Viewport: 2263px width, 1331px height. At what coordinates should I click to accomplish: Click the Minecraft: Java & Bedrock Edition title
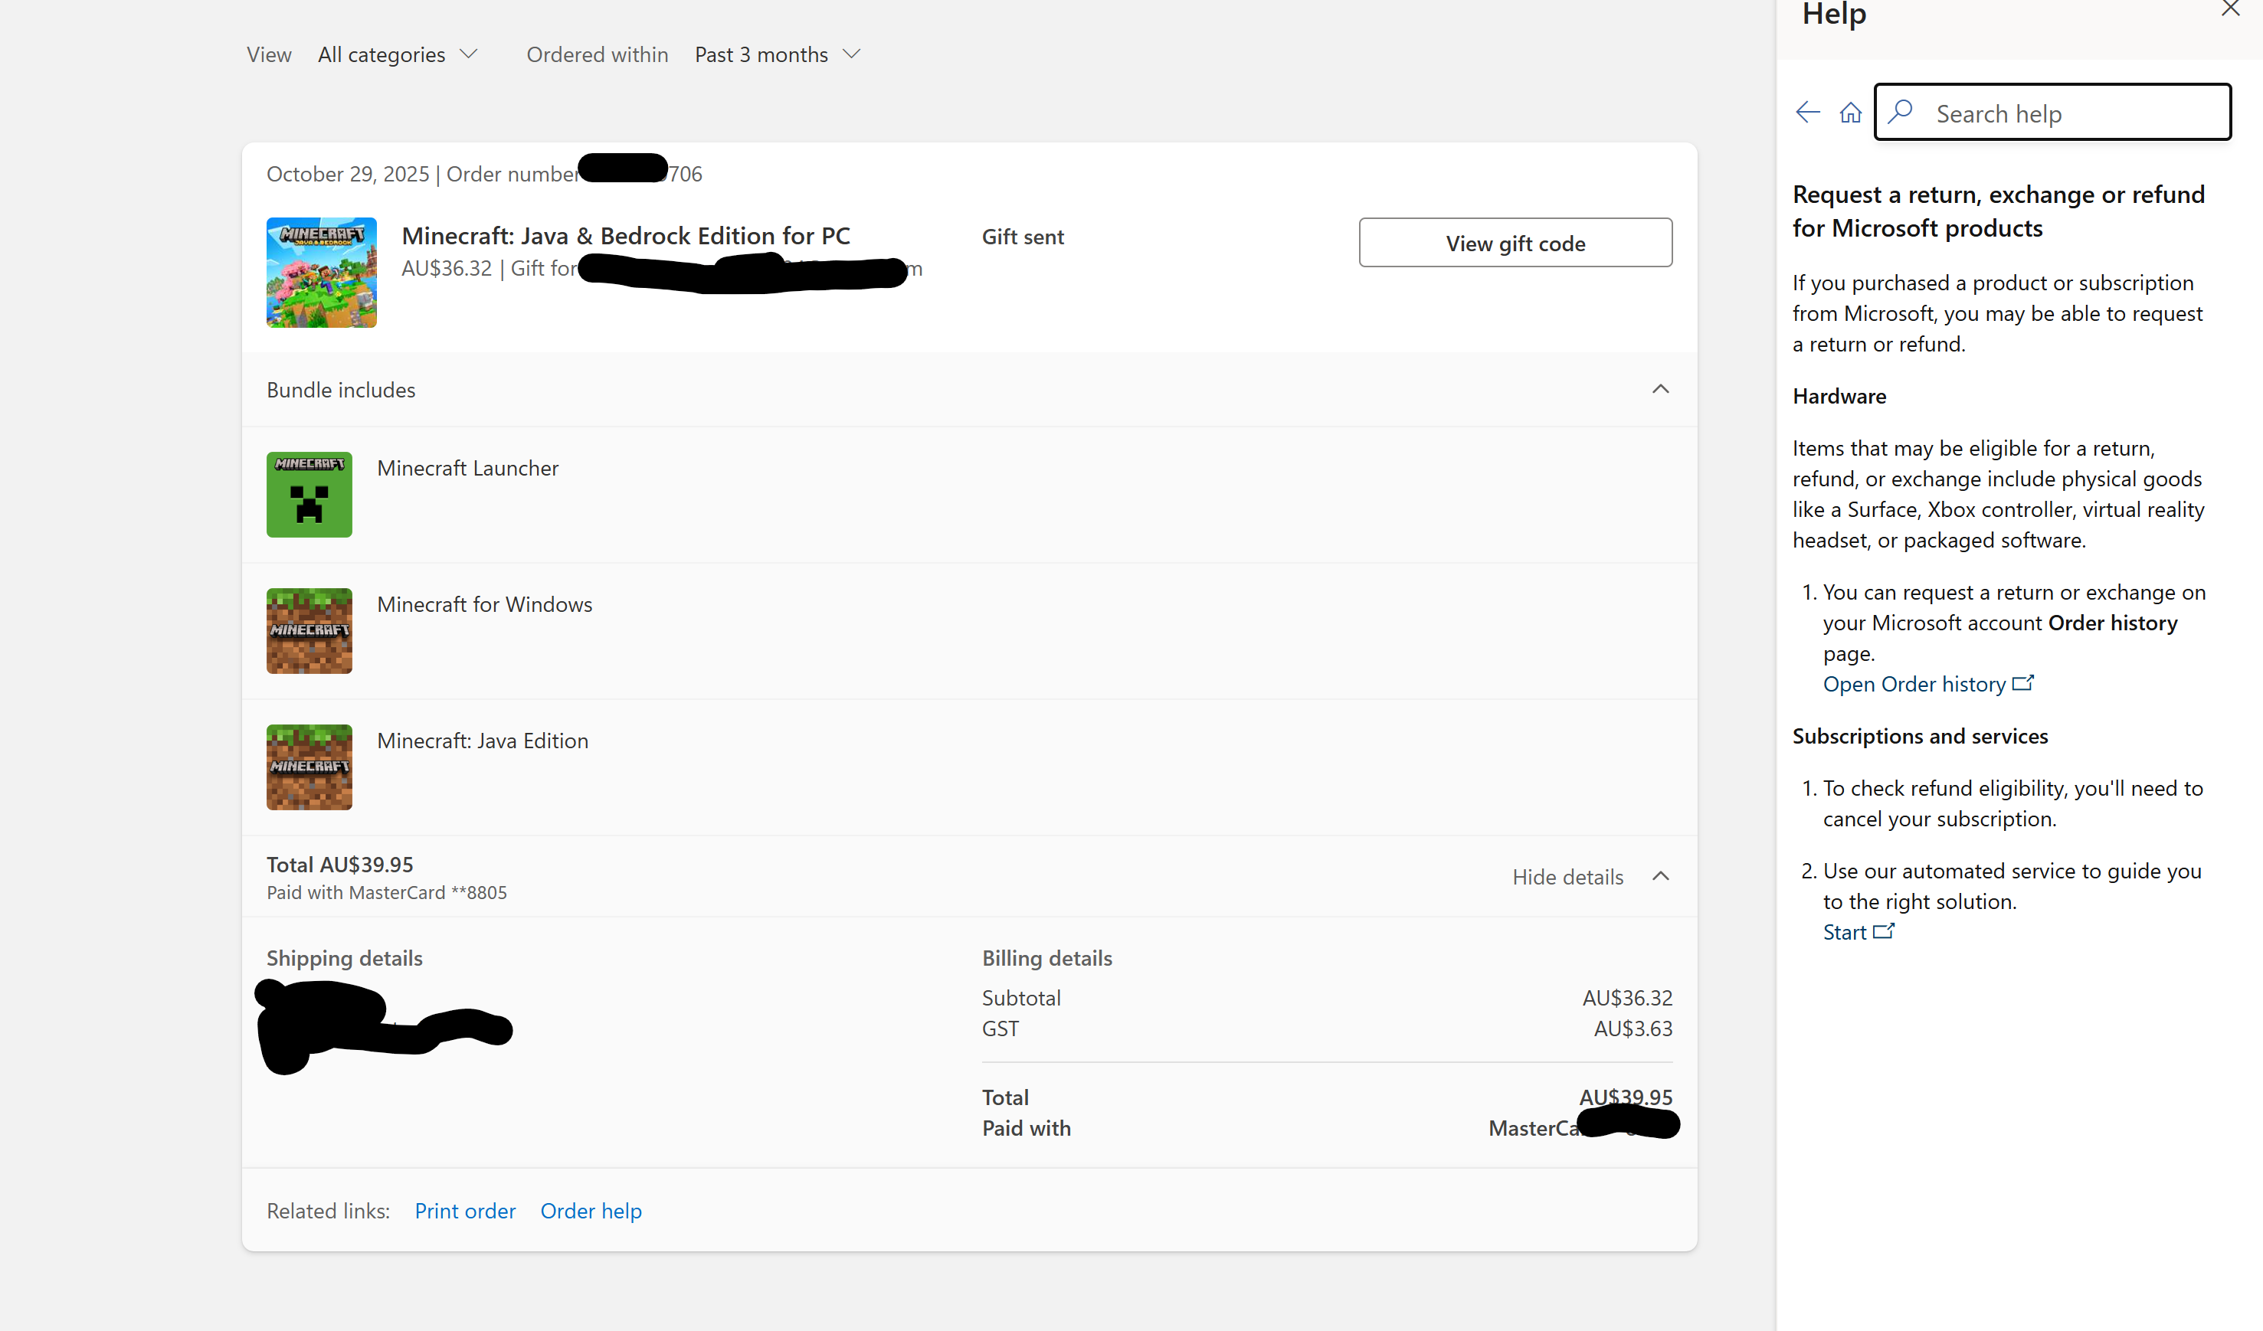625,236
